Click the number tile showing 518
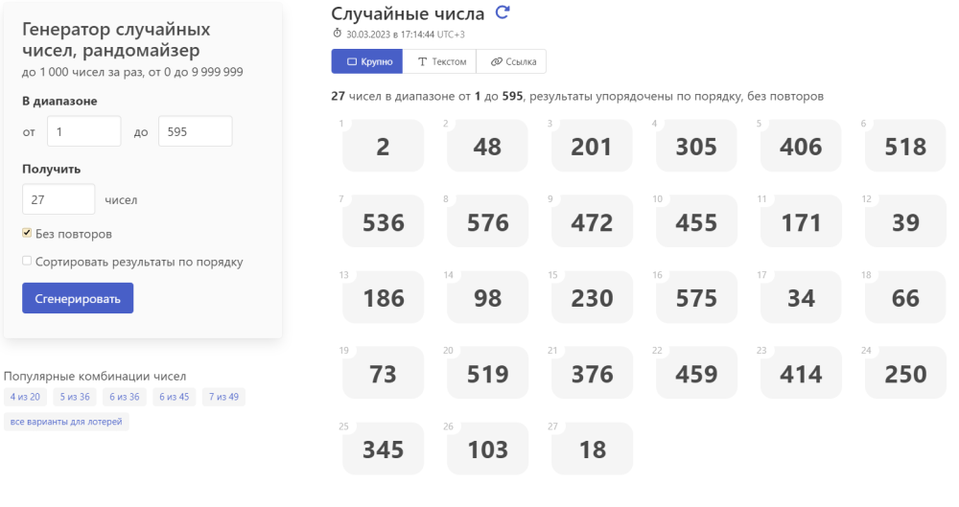Image resolution: width=959 pixels, height=507 pixels. (905, 147)
